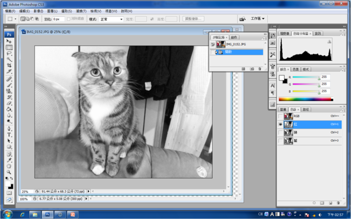Toggle Quick Mask mode in toolbox
The height and width of the screenshot is (219, 351).
click(x=9, y=193)
